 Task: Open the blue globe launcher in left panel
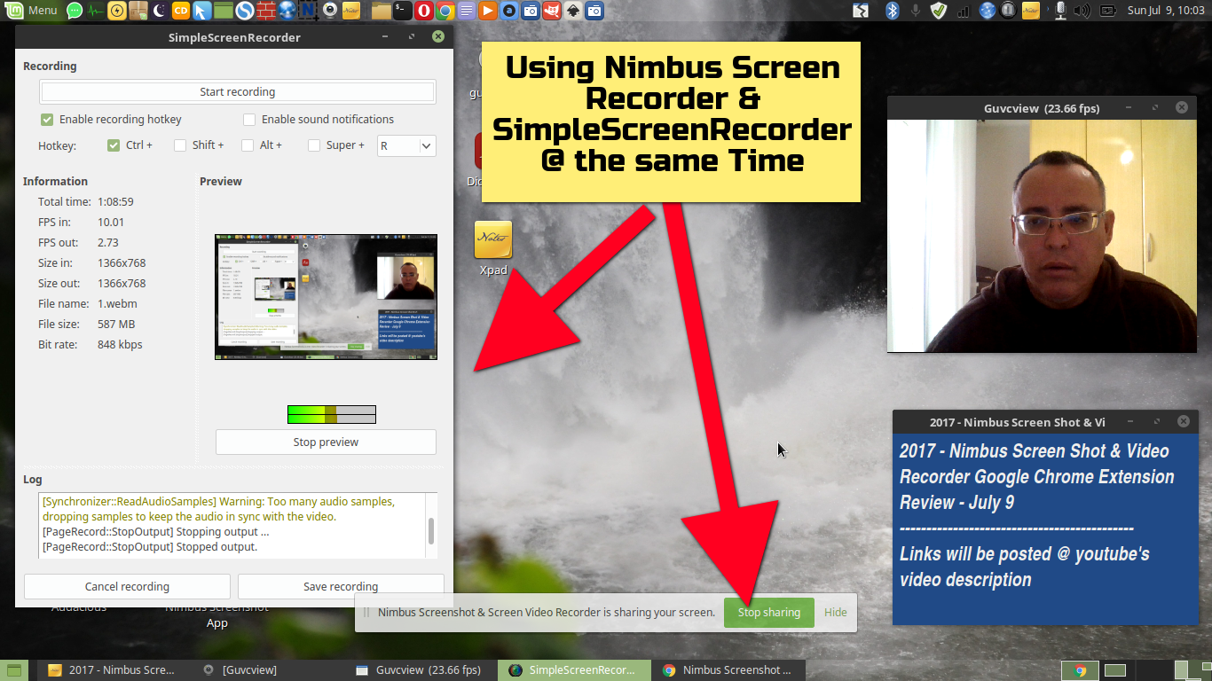[x=287, y=11]
